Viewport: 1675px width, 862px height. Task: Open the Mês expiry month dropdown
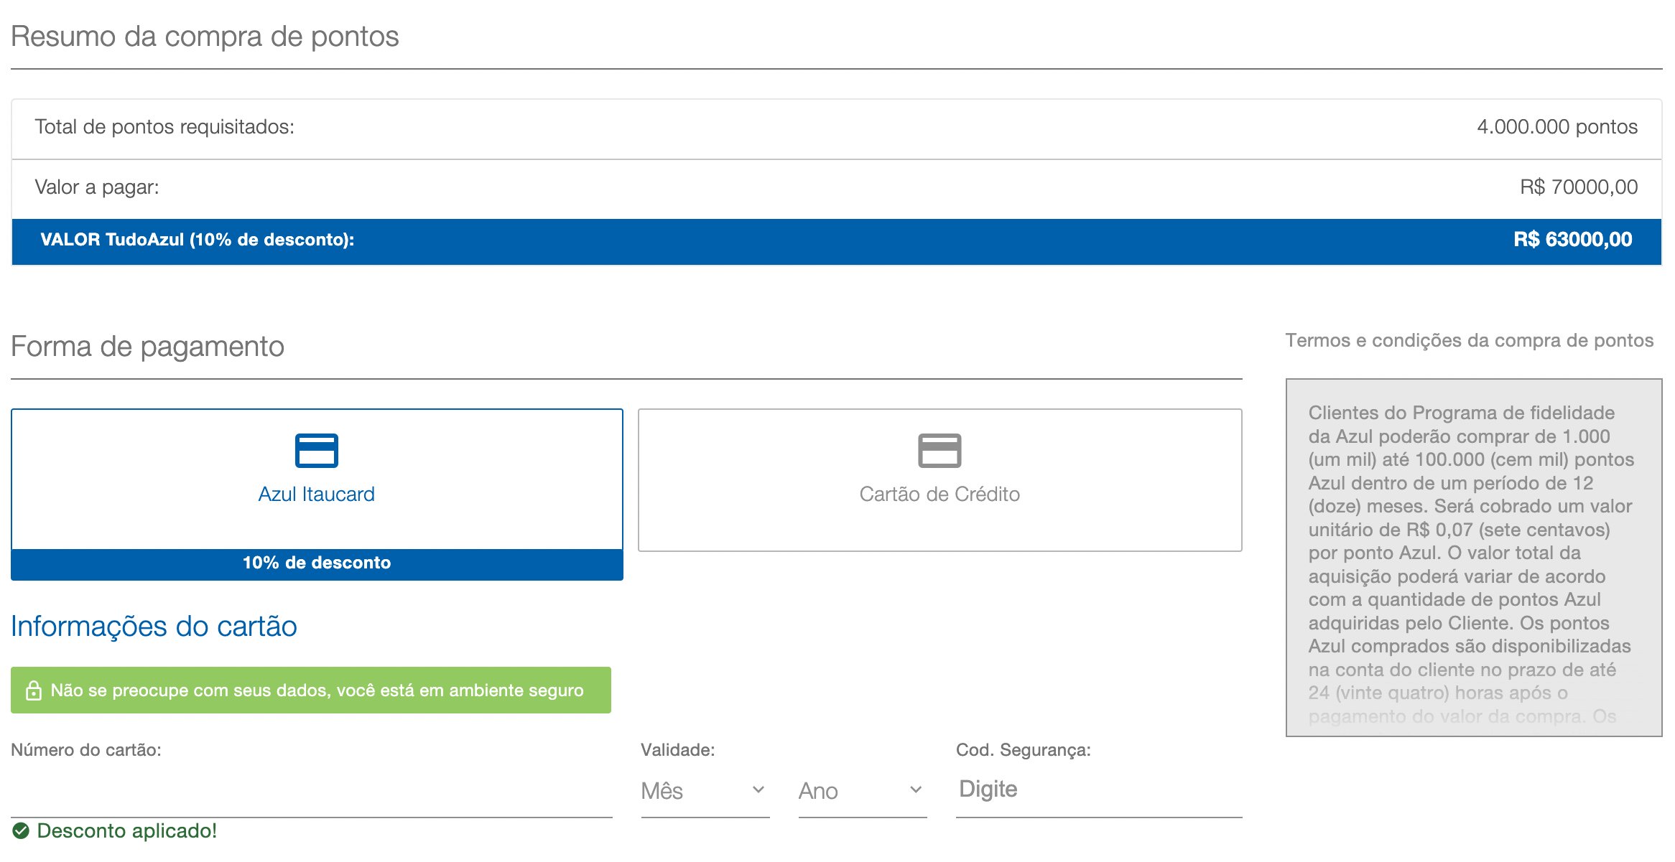coord(705,791)
